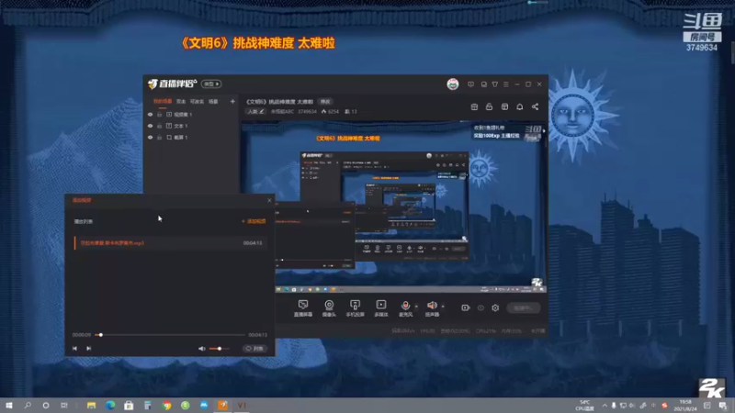Screen dimensions: 735x413
Task: Switch to the third scene tab
Action: (197, 101)
